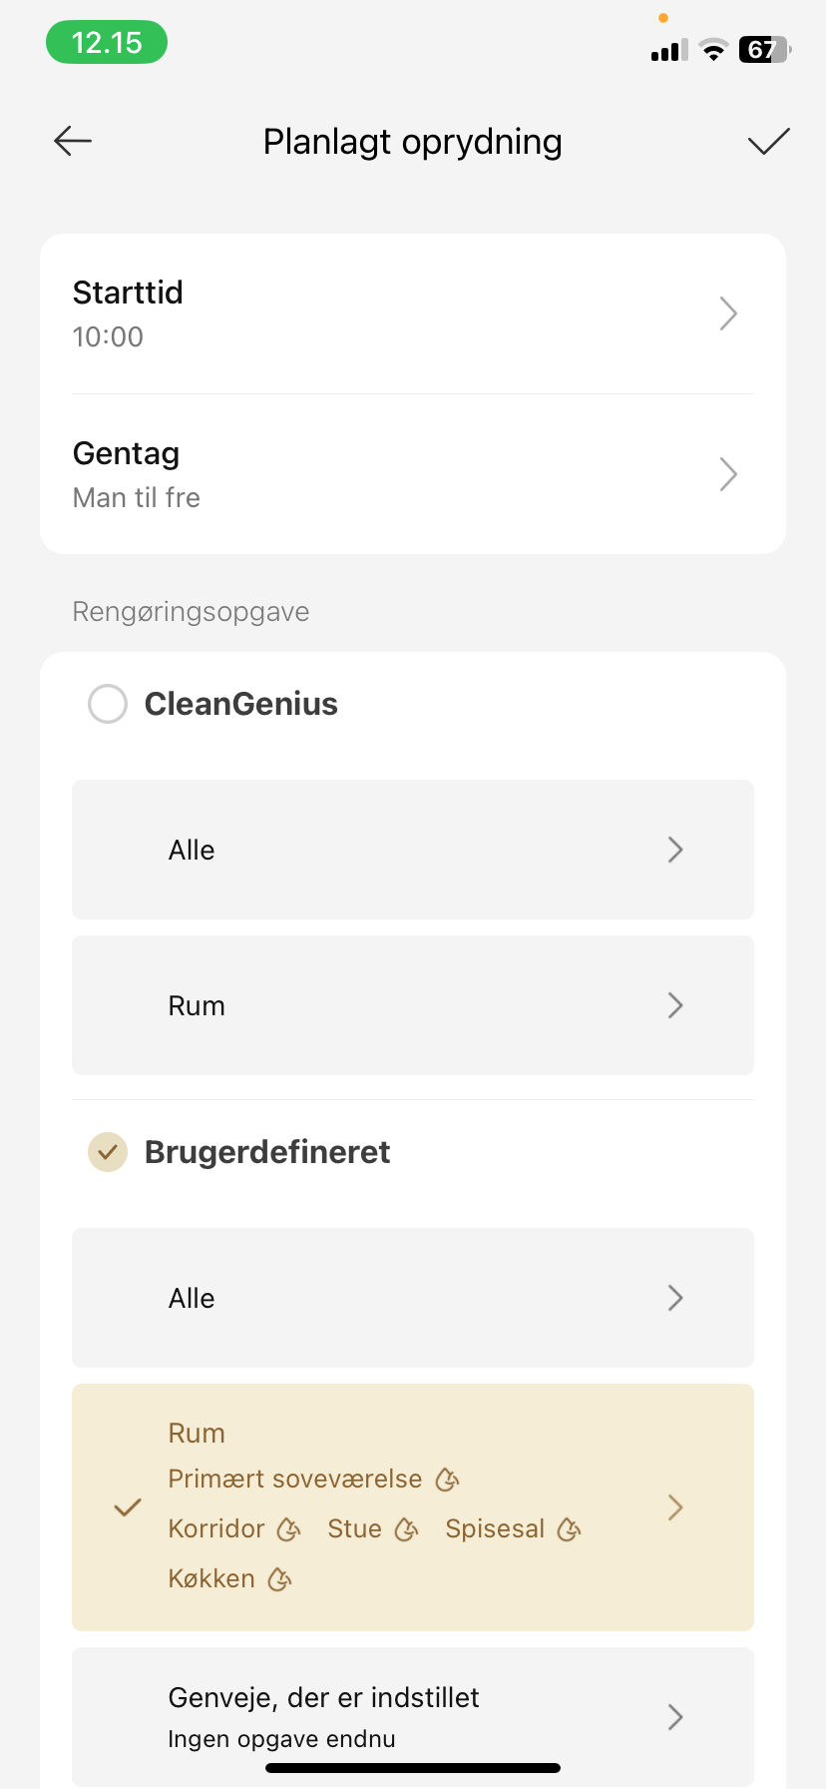Tap the 12.15 clock pill
This screenshot has height=1789, width=826.
(x=107, y=43)
